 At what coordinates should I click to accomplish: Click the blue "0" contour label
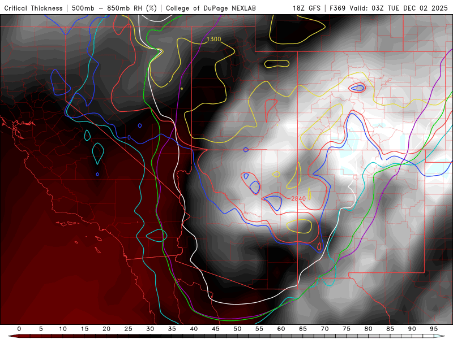(129, 137)
